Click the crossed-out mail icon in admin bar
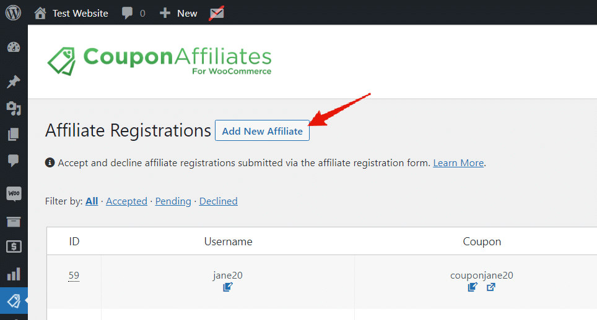 217,14
